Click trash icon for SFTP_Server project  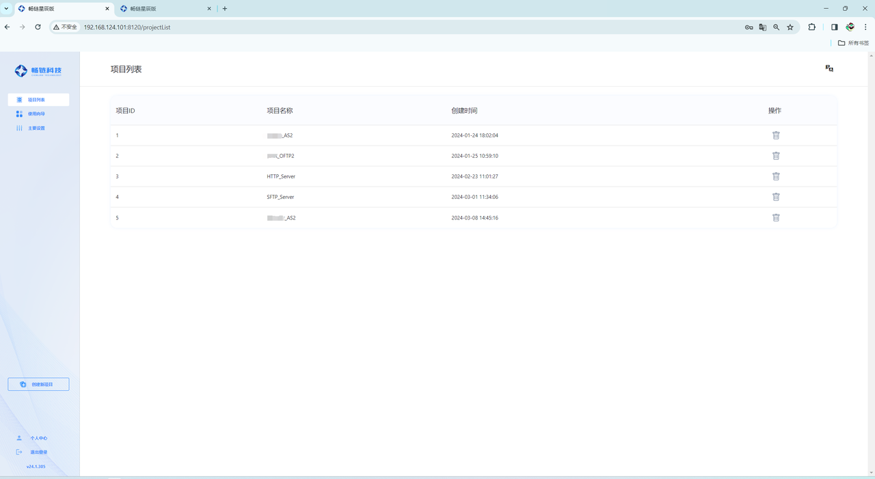click(776, 197)
